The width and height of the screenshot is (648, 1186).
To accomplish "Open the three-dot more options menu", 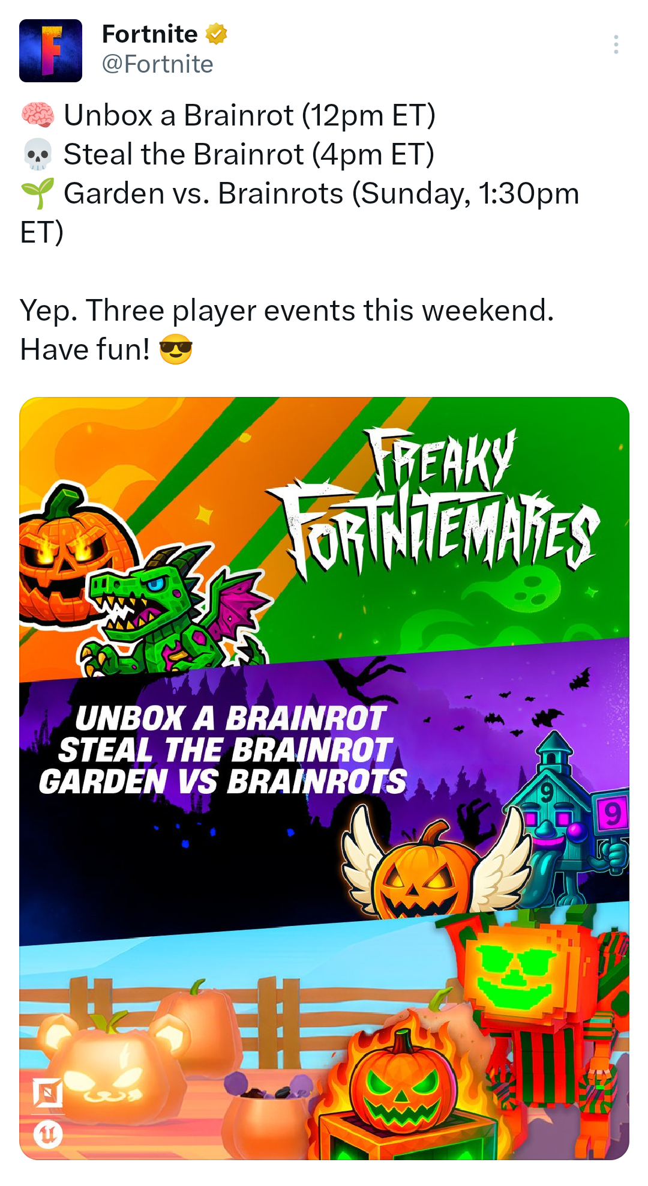I will coord(616,44).
